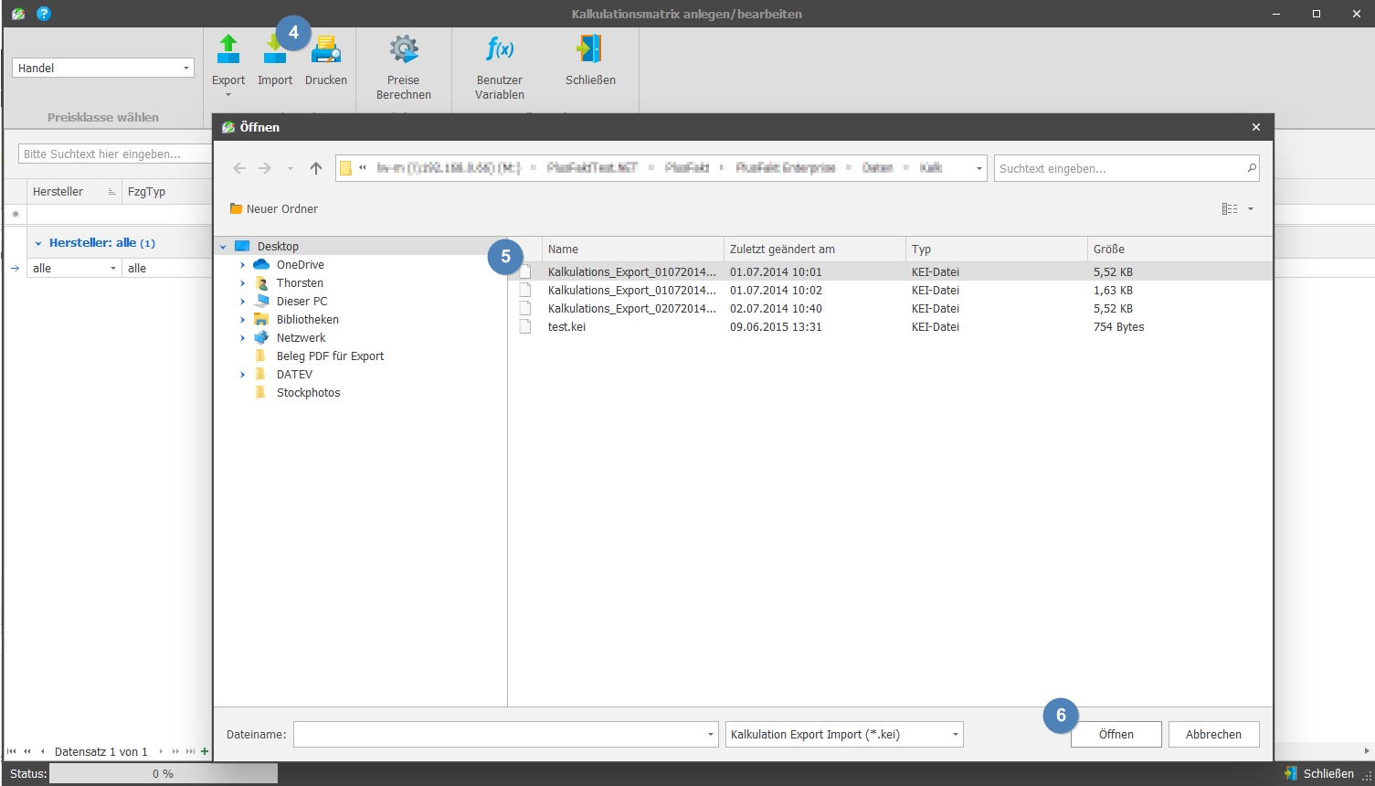Click the FzgTyp grid column header
This screenshot has width=1375, height=786.
point(167,191)
